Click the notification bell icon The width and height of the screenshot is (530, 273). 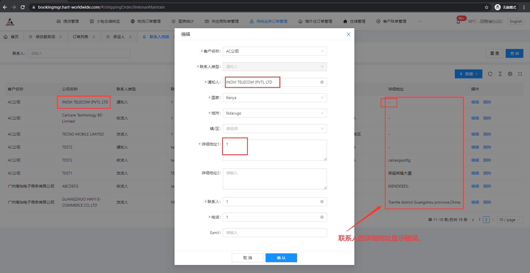tap(458, 22)
